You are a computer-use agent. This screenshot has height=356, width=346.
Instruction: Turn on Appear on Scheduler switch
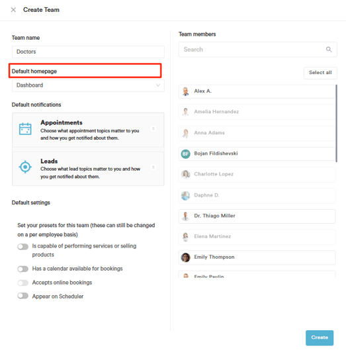pyautogui.click(x=23, y=296)
